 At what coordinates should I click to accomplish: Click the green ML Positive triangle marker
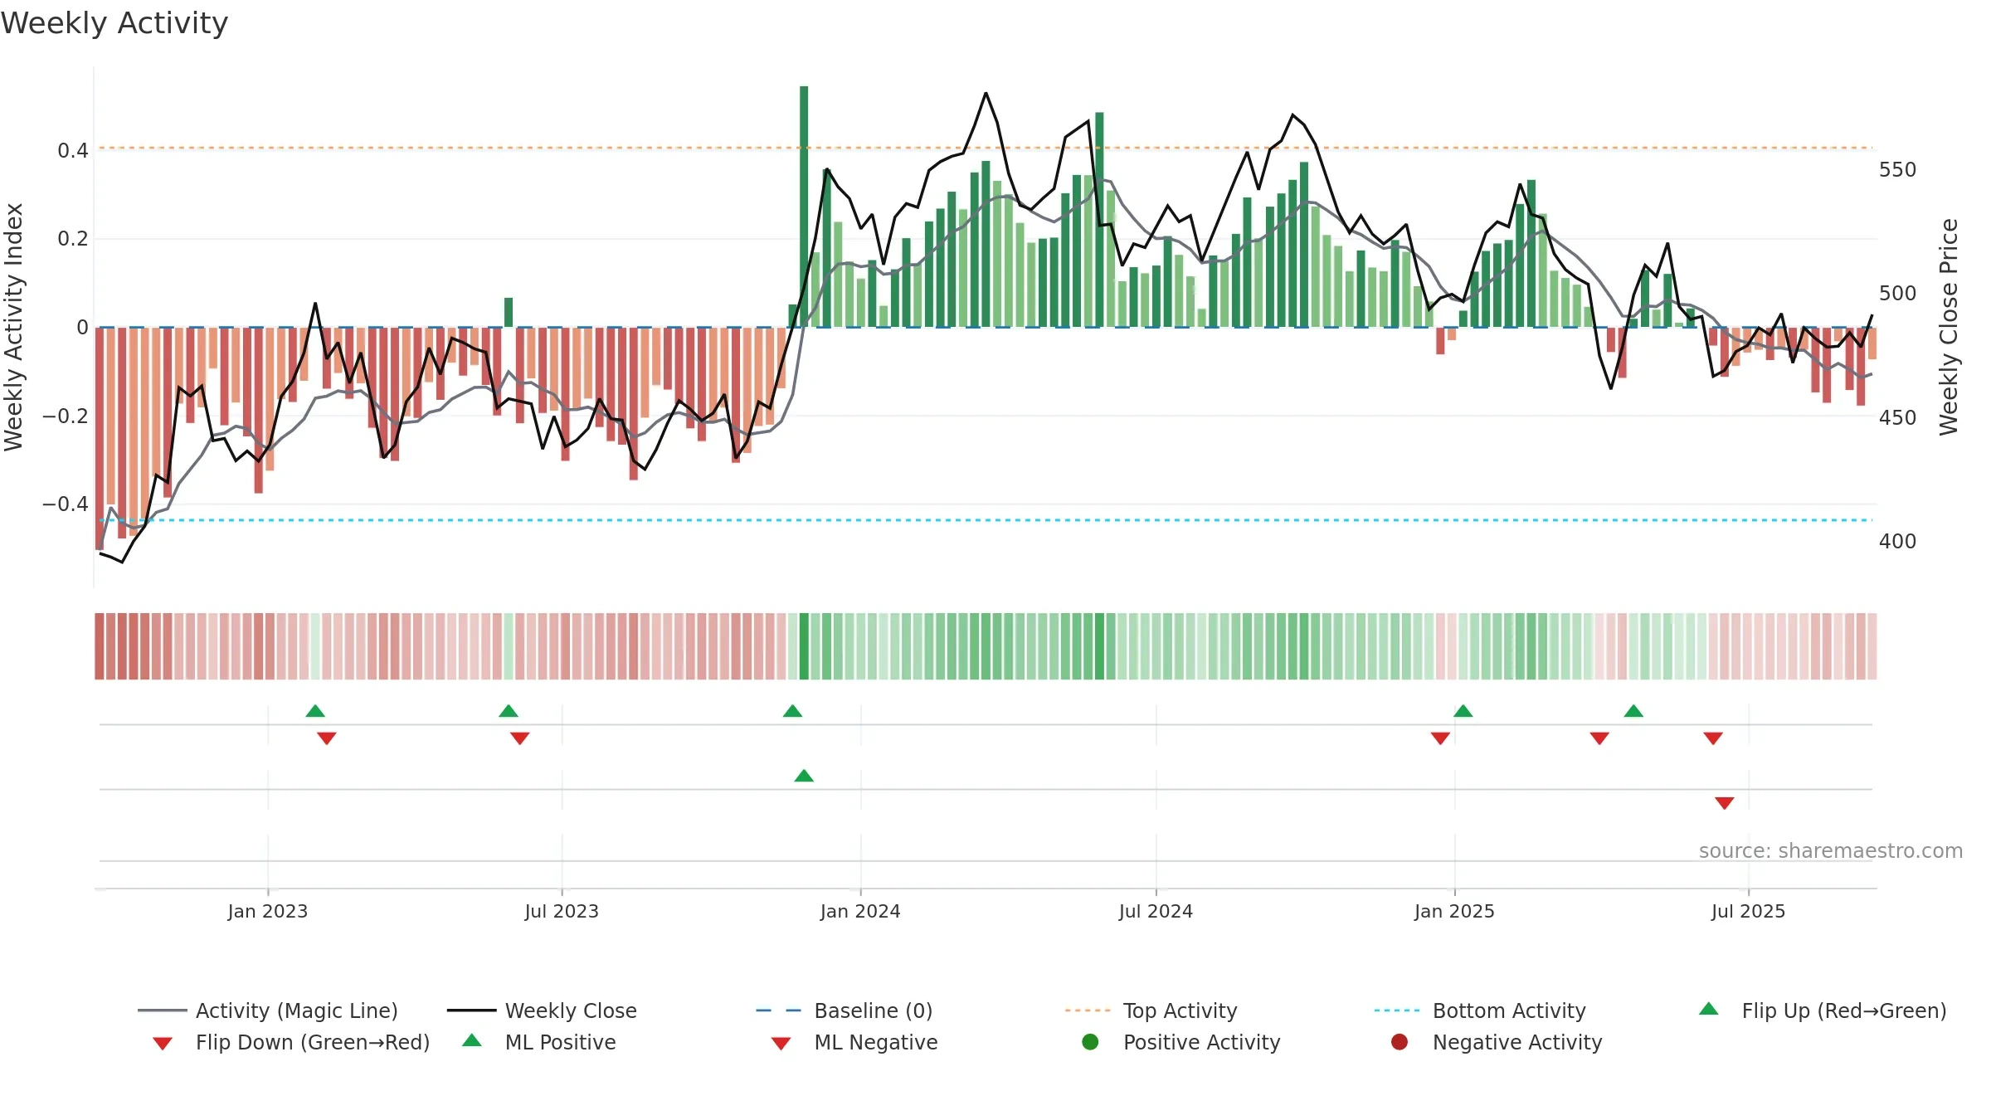[804, 776]
